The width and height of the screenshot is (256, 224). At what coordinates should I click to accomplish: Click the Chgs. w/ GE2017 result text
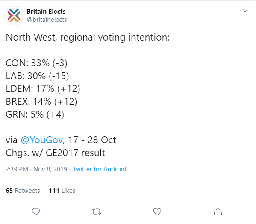tap(56, 153)
